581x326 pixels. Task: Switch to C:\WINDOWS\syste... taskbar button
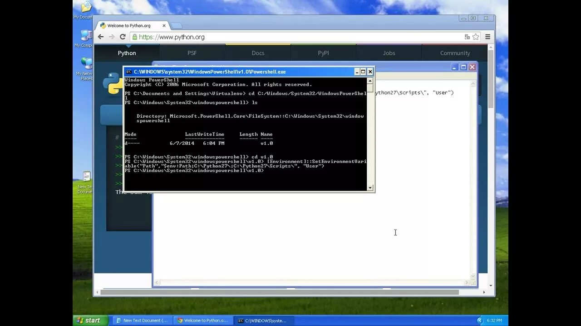point(264,321)
